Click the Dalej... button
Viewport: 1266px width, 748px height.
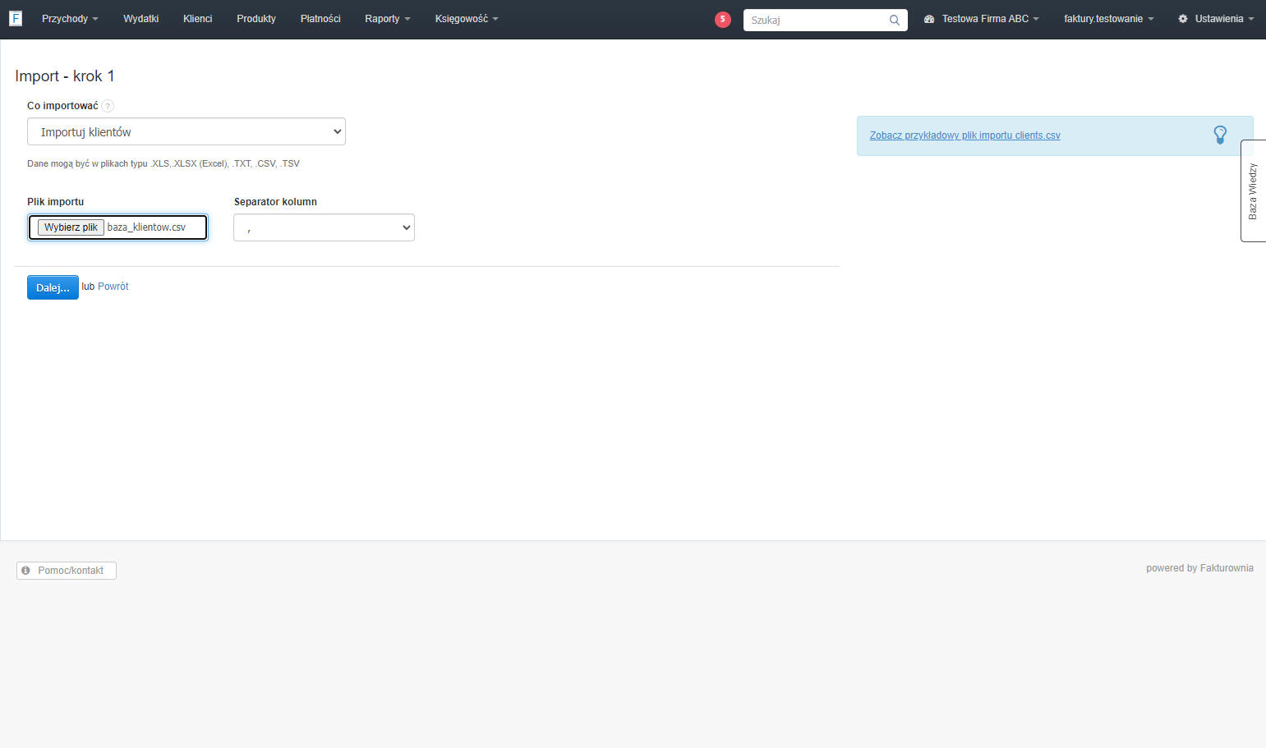point(53,287)
